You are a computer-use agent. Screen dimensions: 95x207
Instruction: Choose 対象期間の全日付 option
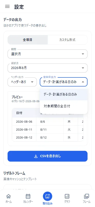64,106
